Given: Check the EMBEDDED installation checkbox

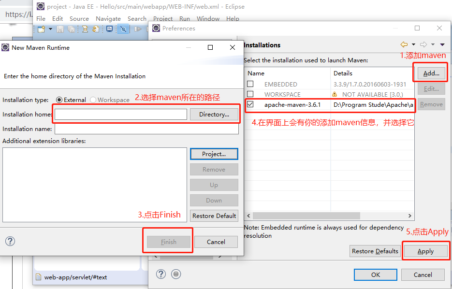Looking at the screenshot, I should point(250,84).
